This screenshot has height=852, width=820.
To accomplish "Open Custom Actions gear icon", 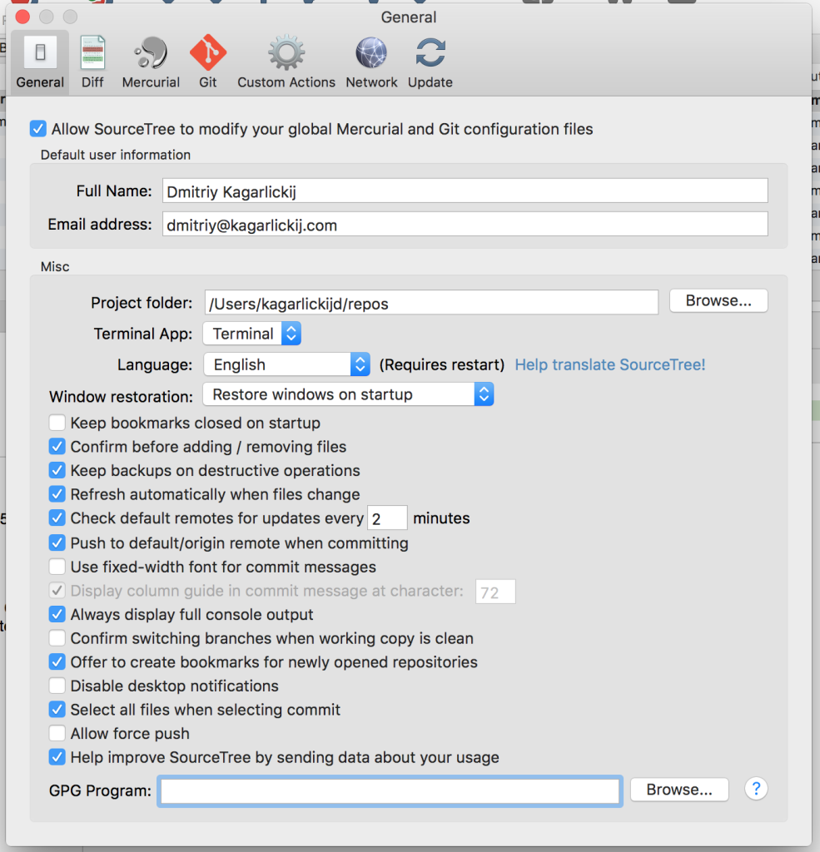I will [286, 55].
